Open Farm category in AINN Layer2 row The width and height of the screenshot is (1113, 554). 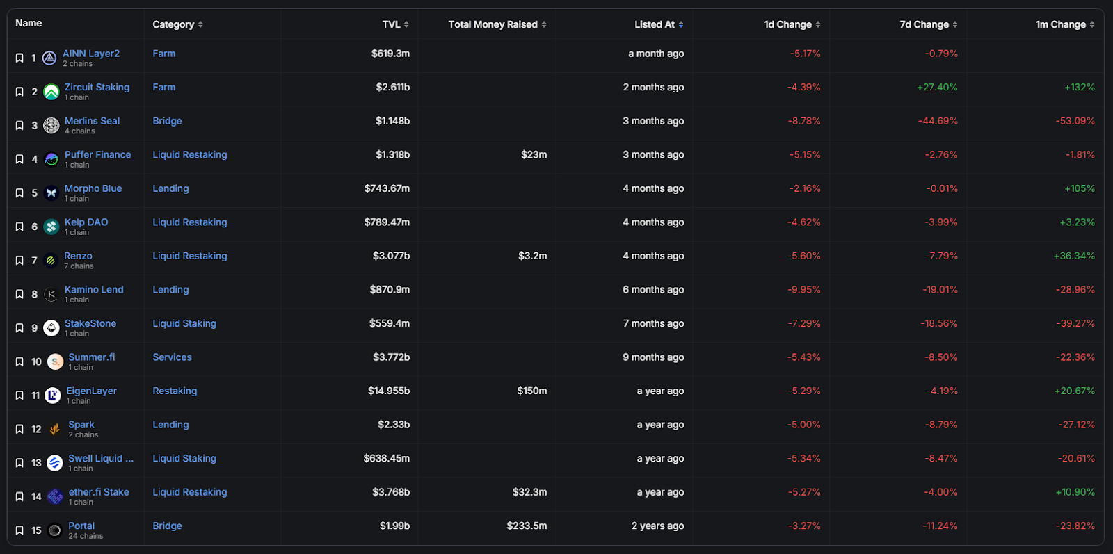[x=164, y=54]
